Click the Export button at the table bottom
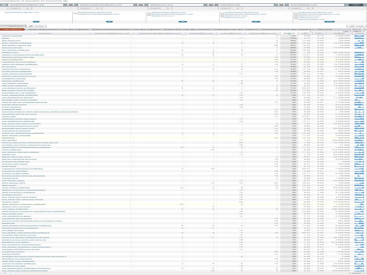 click(x=357, y=273)
